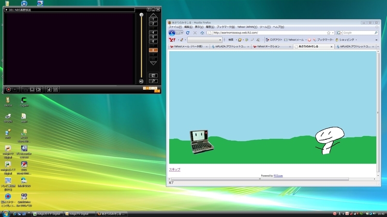Screen dimensions: 387x217
Task: Open the 表示 menu in Firefox
Action: pyautogui.click(x=199, y=27)
